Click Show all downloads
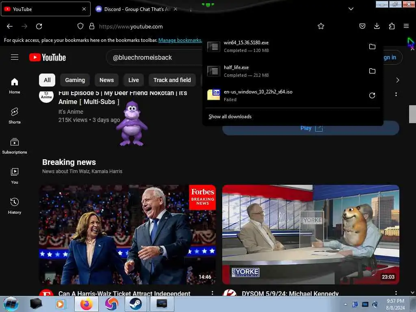This screenshot has height=312, width=416. click(230, 117)
